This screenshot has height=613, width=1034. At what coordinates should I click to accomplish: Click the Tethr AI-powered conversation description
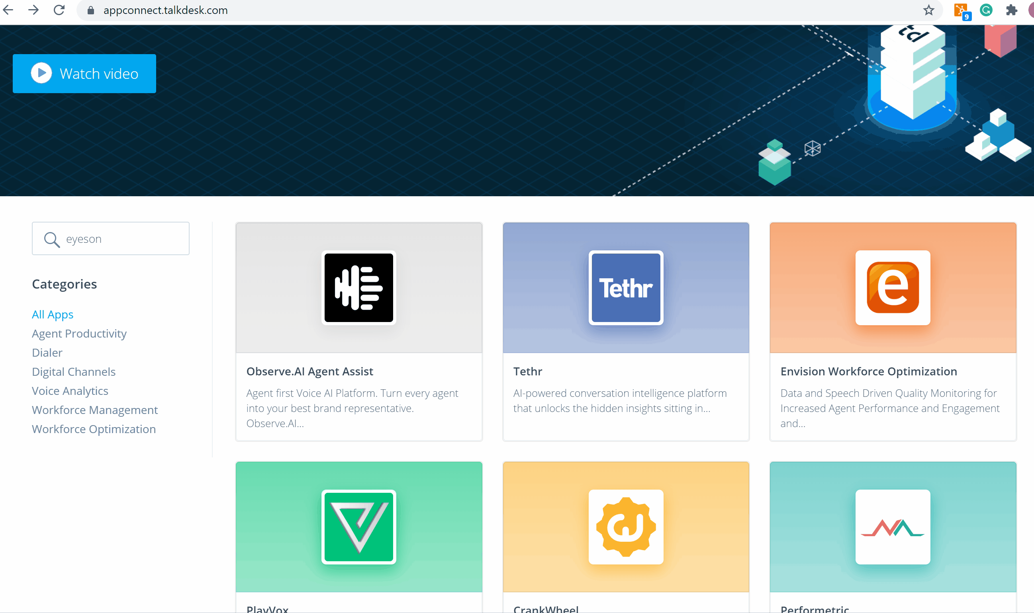(x=620, y=400)
